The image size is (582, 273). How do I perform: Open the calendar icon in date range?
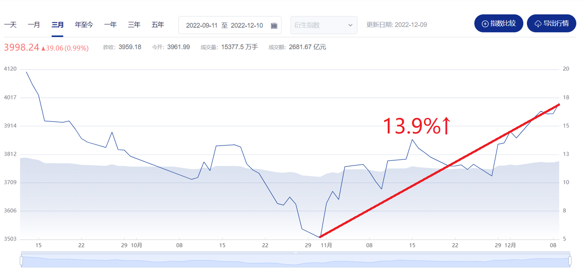pyautogui.click(x=274, y=25)
